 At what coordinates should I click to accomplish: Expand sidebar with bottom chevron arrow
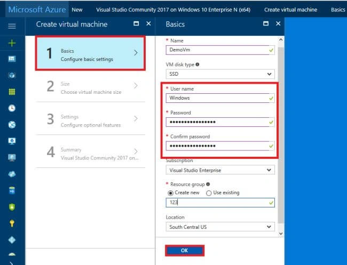(x=11, y=263)
